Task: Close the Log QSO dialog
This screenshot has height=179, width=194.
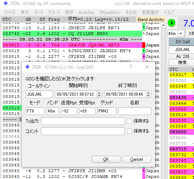Action: tap(147, 67)
